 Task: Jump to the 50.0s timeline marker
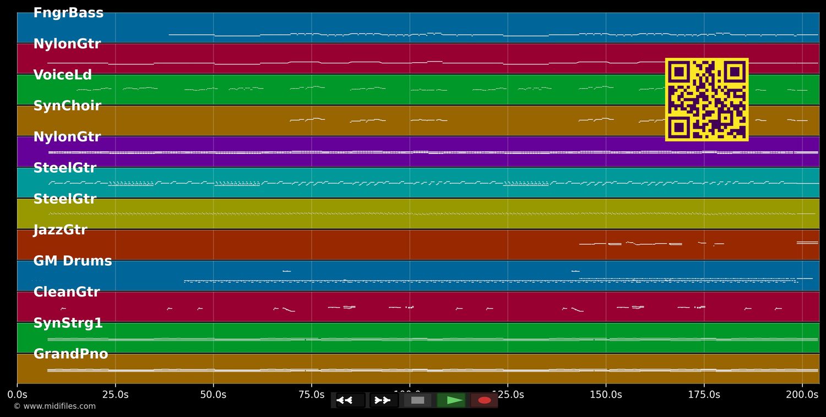pos(213,394)
